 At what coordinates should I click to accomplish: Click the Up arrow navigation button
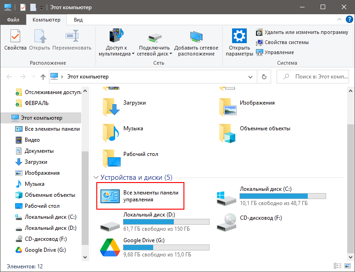(x=43, y=77)
